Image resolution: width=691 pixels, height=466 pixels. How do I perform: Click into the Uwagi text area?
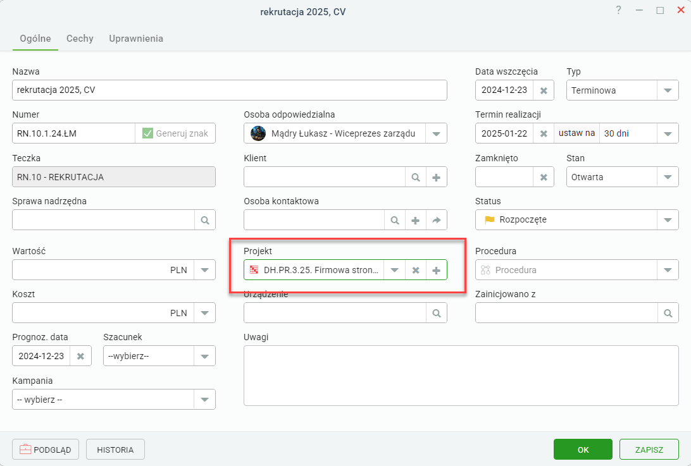pos(461,376)
